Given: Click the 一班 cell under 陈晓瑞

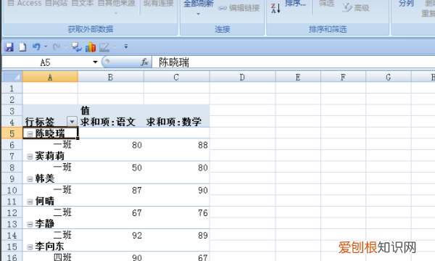Looking at the screenshot, I should point(50,145).
